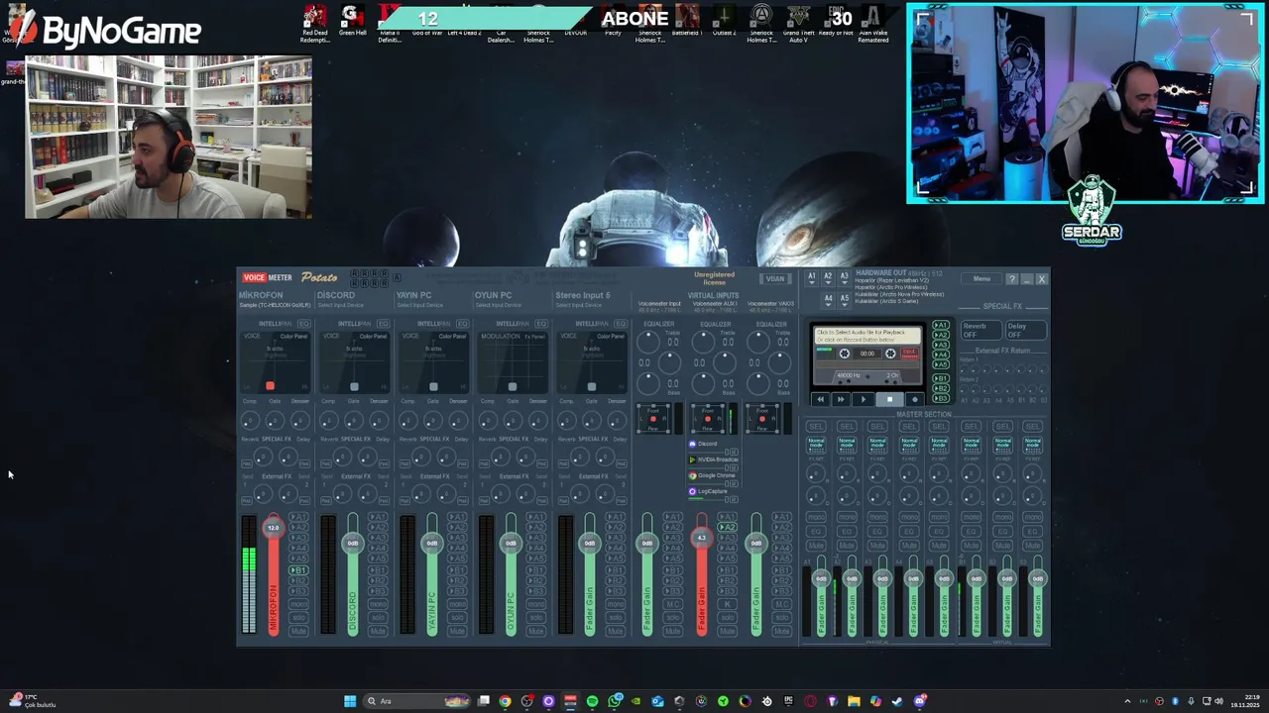
Task: Switch OYUN PC panel to fx Panel tab
Action: tap(534, 337)
